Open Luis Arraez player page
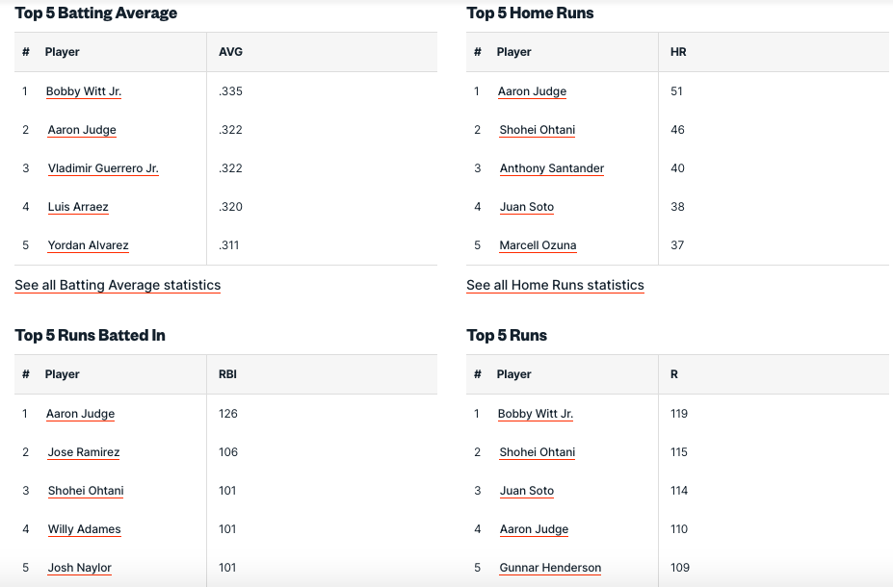893x587 pixels. pos(78,207)
